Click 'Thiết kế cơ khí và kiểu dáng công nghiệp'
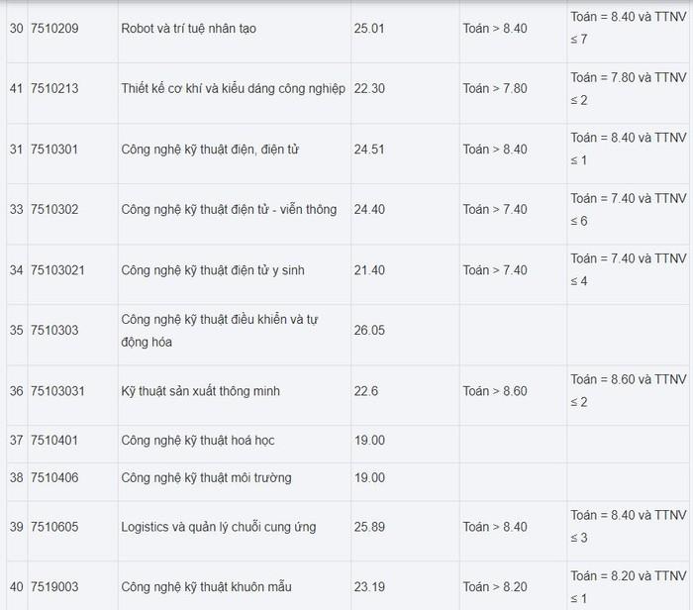This screenshot has height=610, width=693. click(233, 88)
